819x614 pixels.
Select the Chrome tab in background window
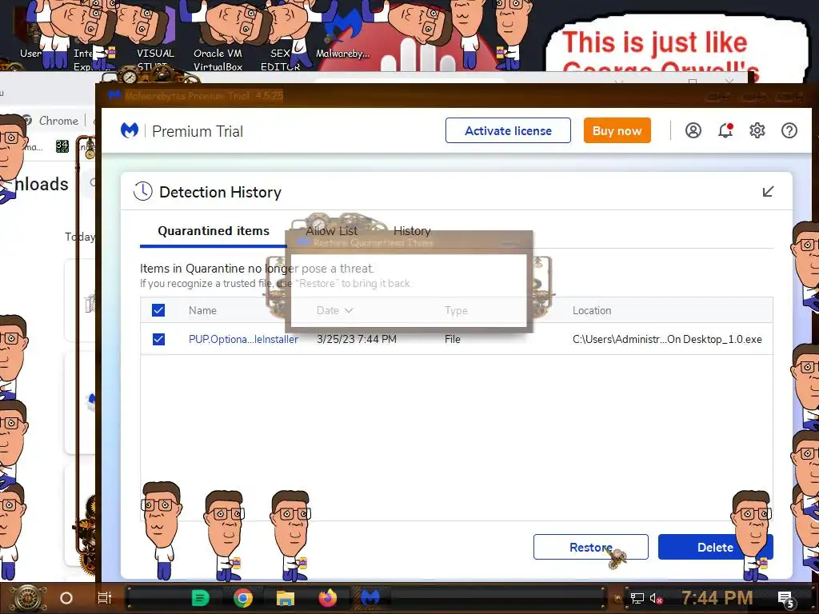tap(51, 121)
